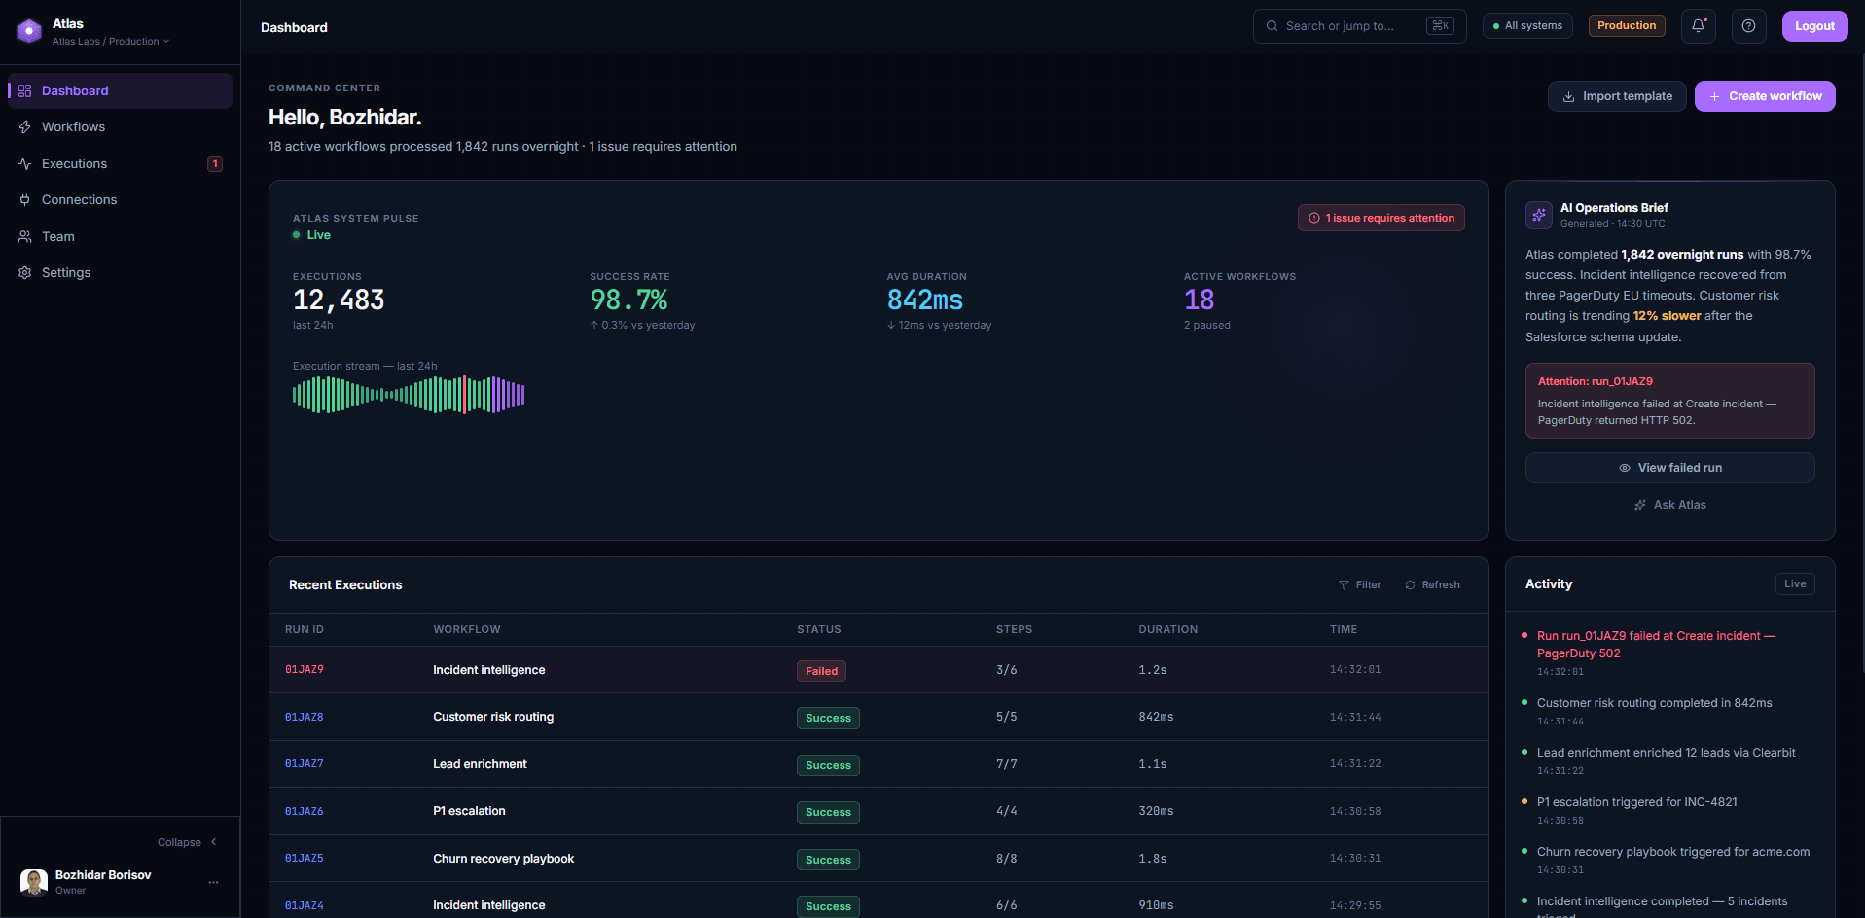Image resolution: width=1865 pixels, height=918 pixels.
Task: Click the Settings gear icon
Action: click(x=25, y=273)
